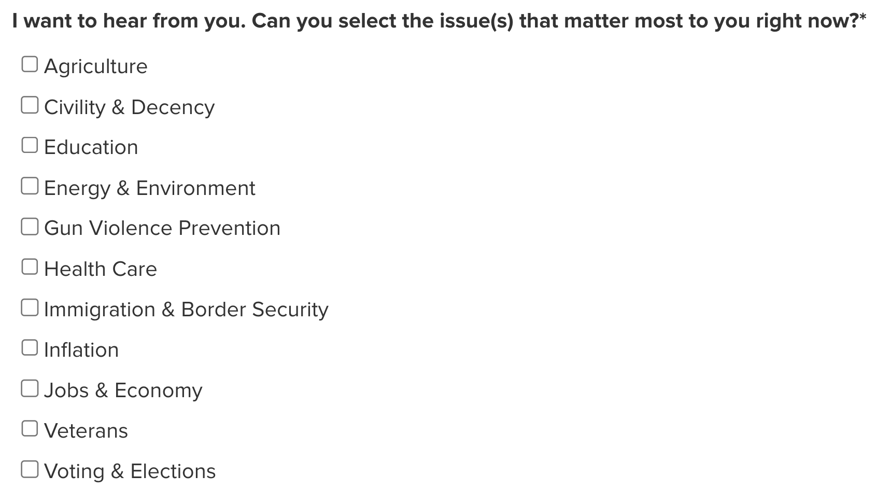The width and height of the screenshot is (876, 504).
Task: Check the Civility & Decency box
Action: (30, 105)
